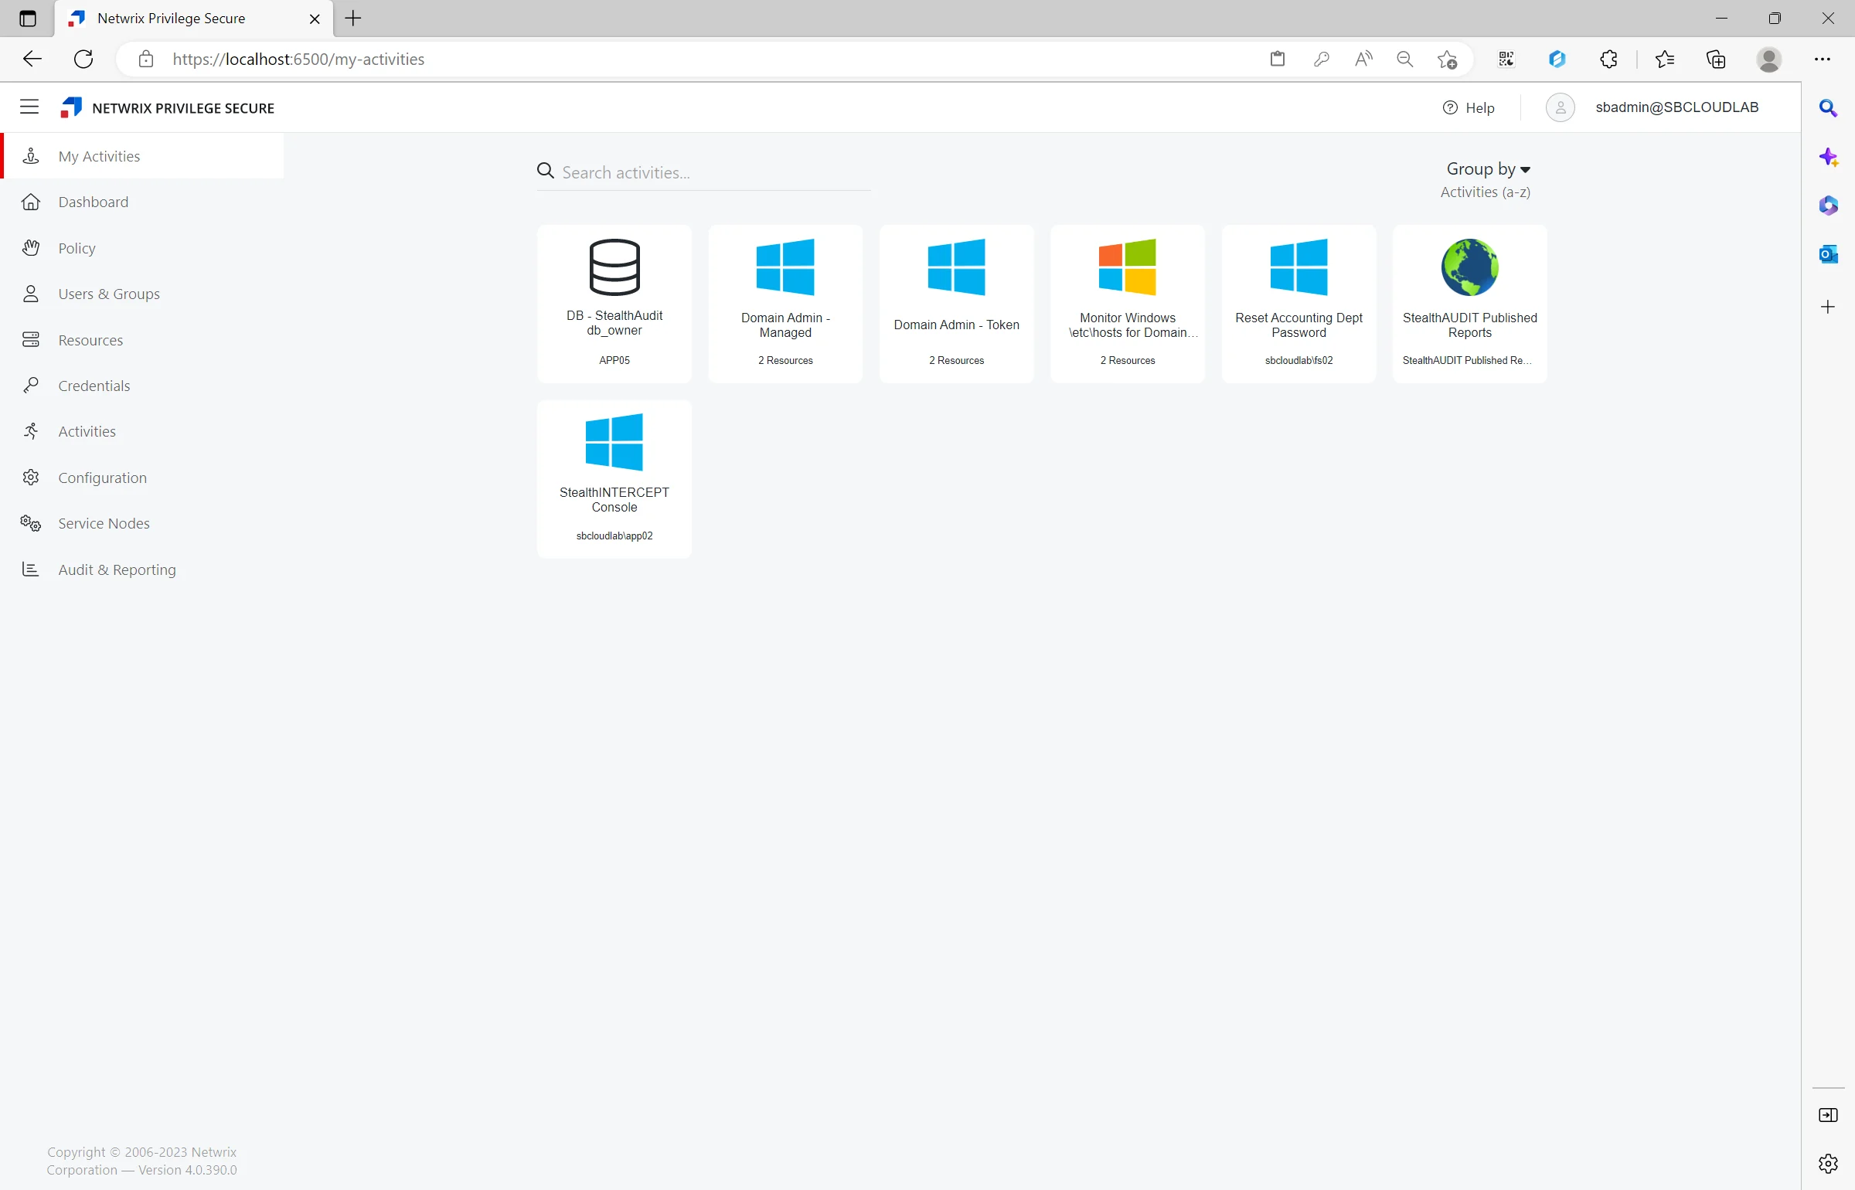Click the user avatar icon
Viewport: 1855px width, 1190px height.
point(1560,107)
